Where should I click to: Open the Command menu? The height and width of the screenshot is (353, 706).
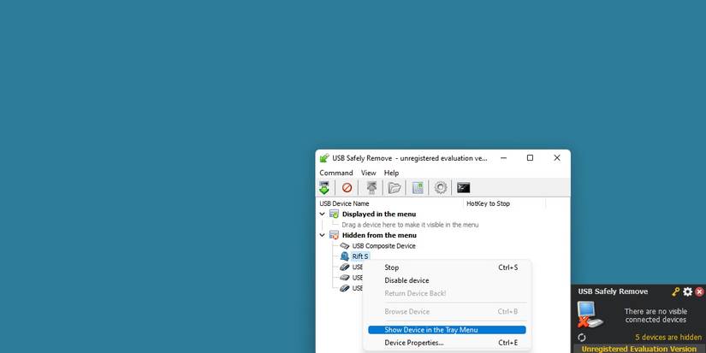[336, 173]
